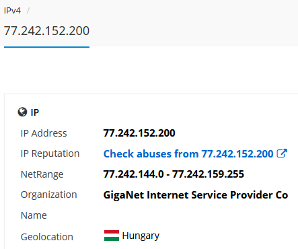This screenshot has height=249, width=298.
Task: Click the Hungary flag icon
Action: [x=112, y=236]
